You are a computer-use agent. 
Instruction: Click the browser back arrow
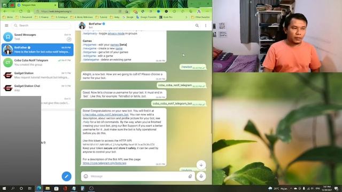point(5,11)
